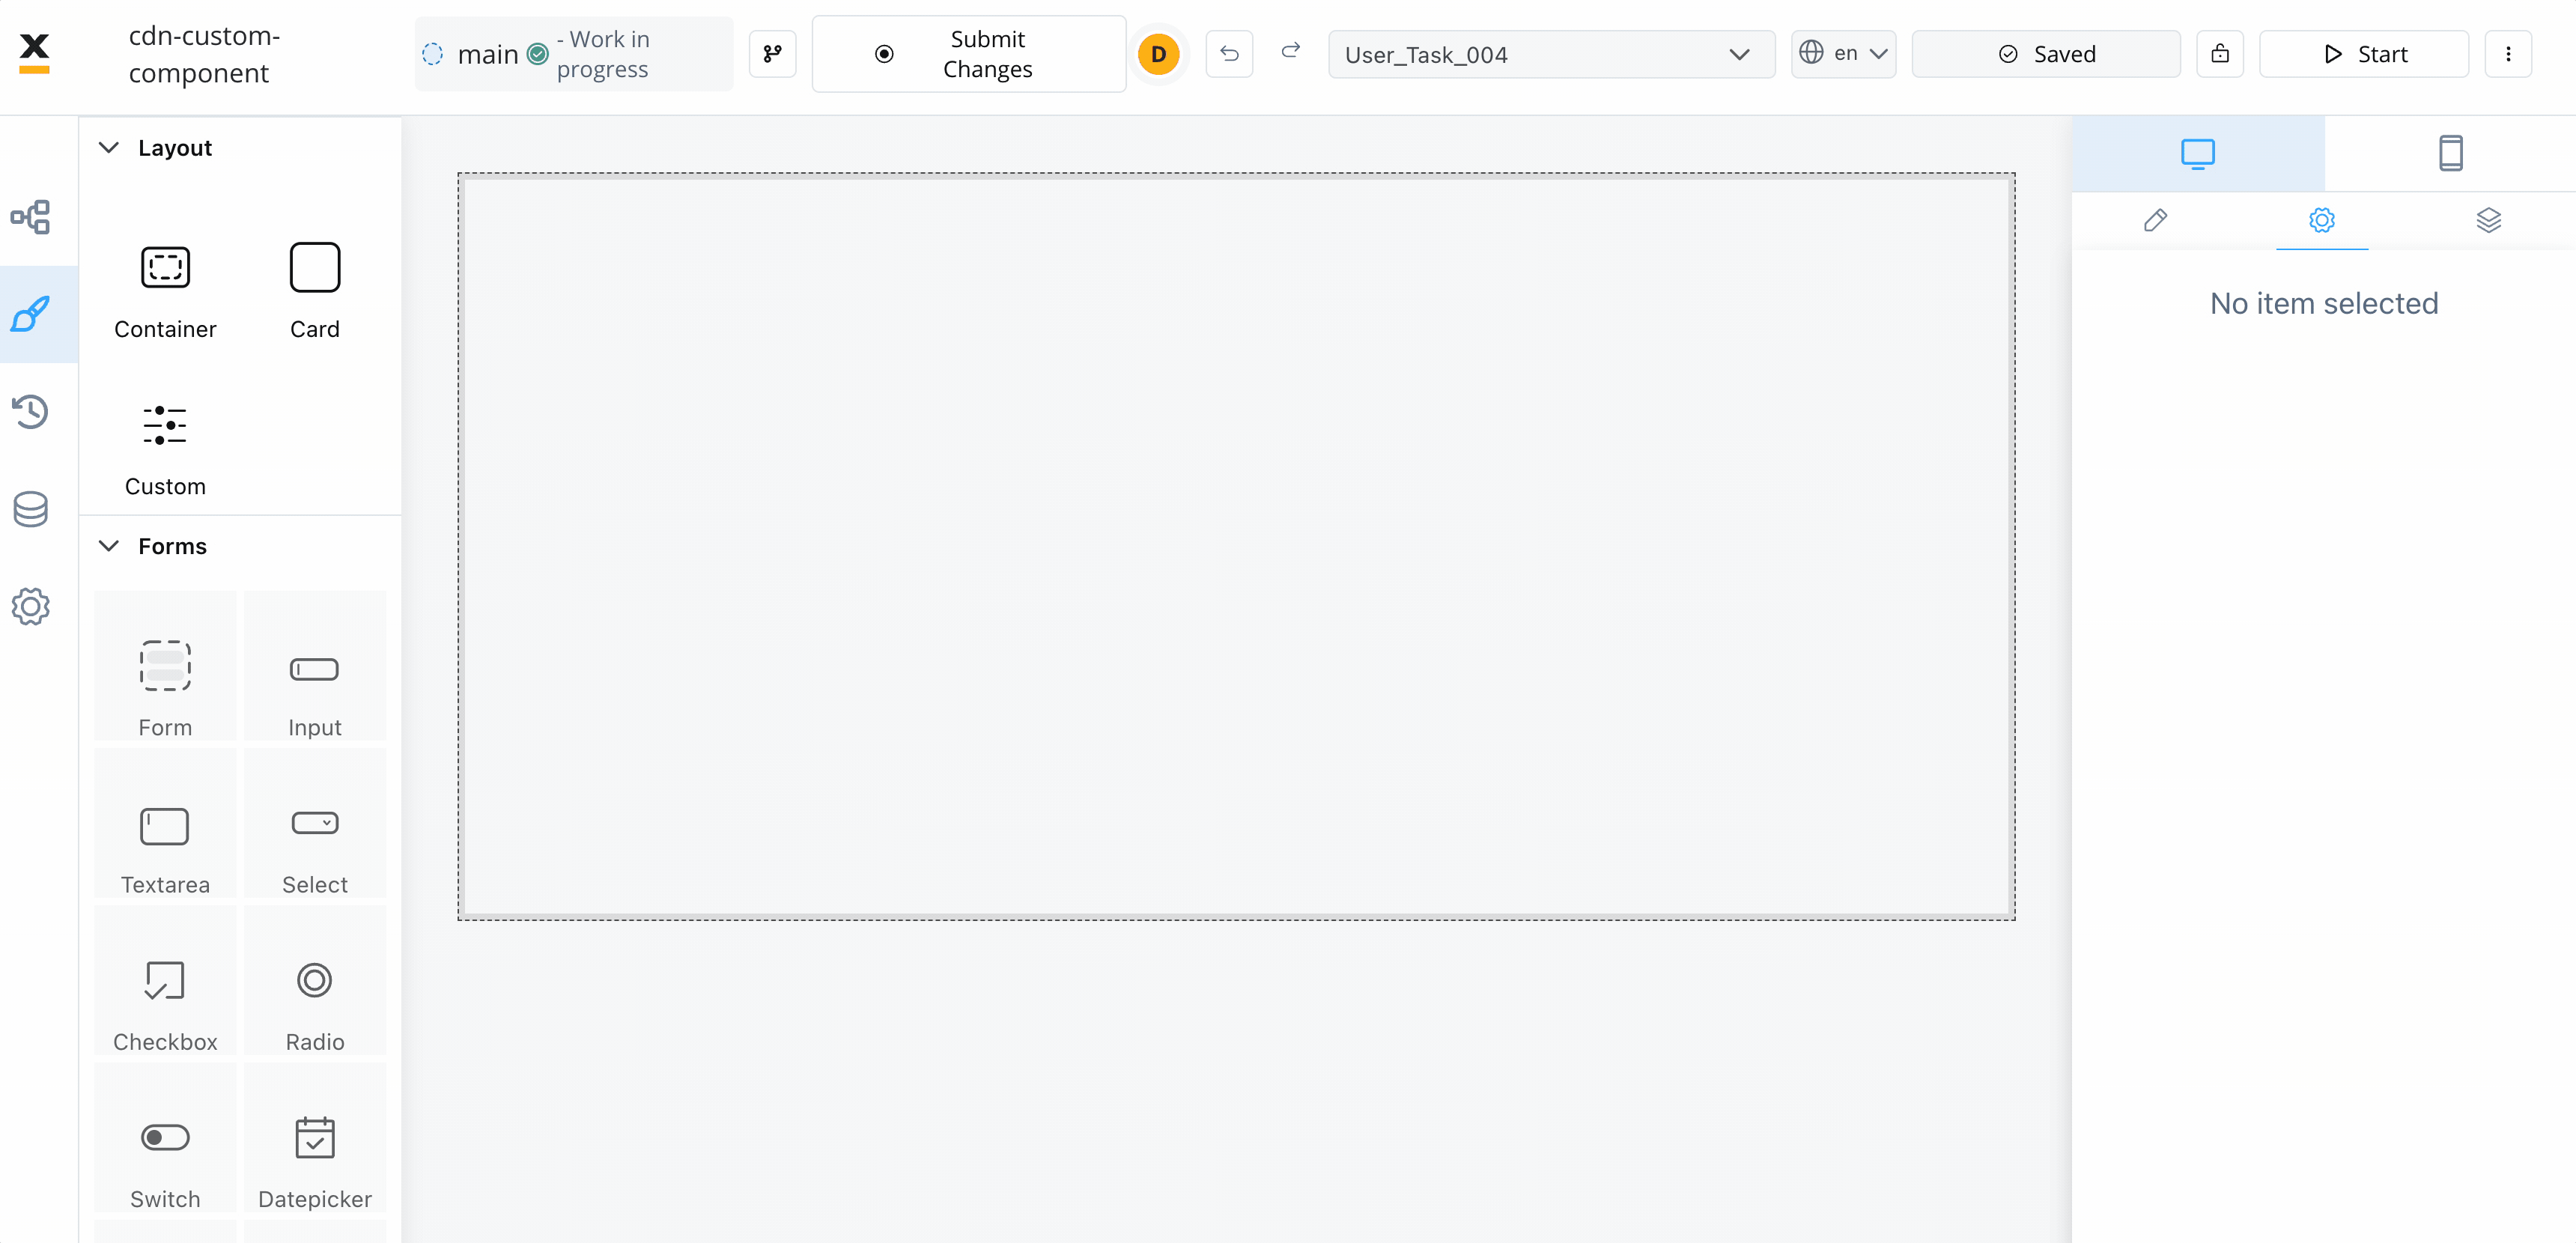Image resolution: width=2576 pixels, height=1243 pixels.
Task: Click the user avatar D
Action: pyautogui.click(x=1158, y=54)
